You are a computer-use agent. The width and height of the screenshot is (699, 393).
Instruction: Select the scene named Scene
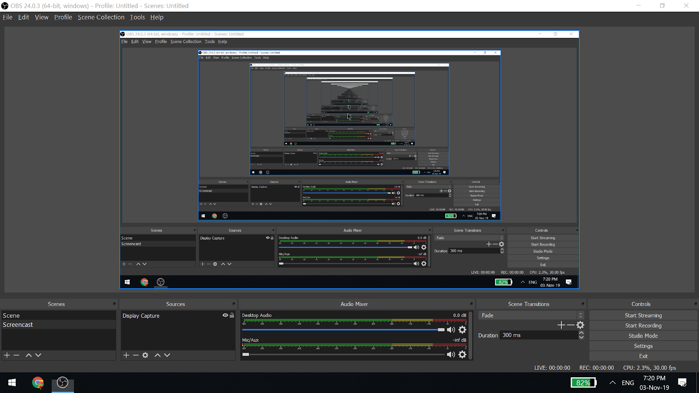(x=59, y=315)
